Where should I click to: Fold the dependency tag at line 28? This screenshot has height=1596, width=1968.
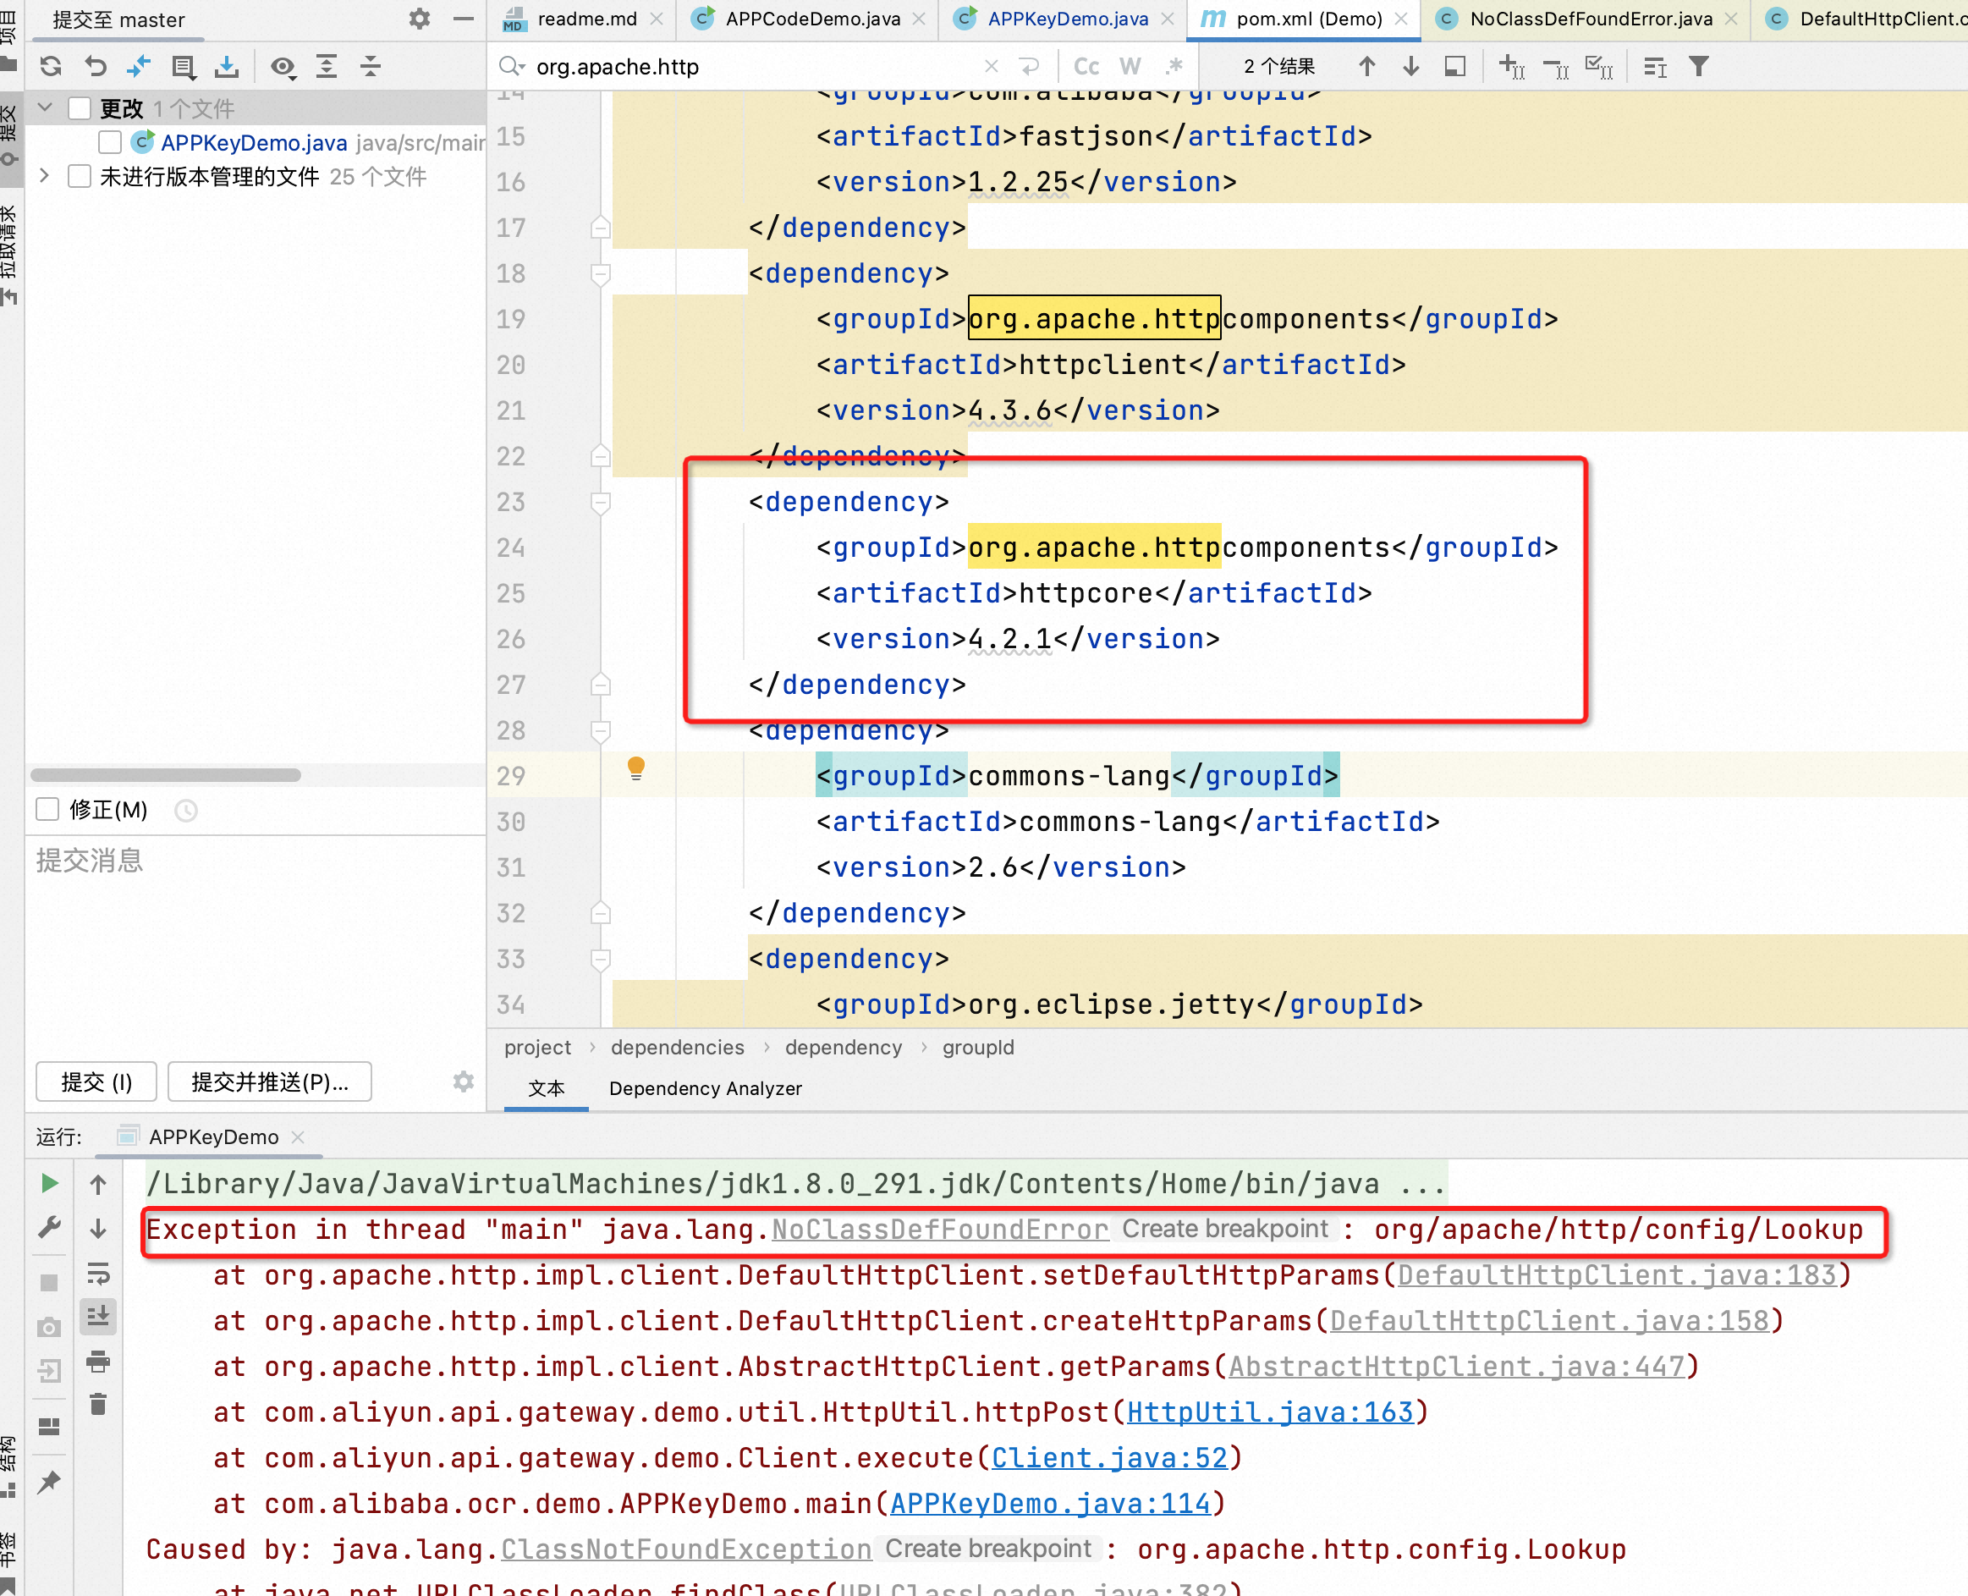[x=600, y=731]
